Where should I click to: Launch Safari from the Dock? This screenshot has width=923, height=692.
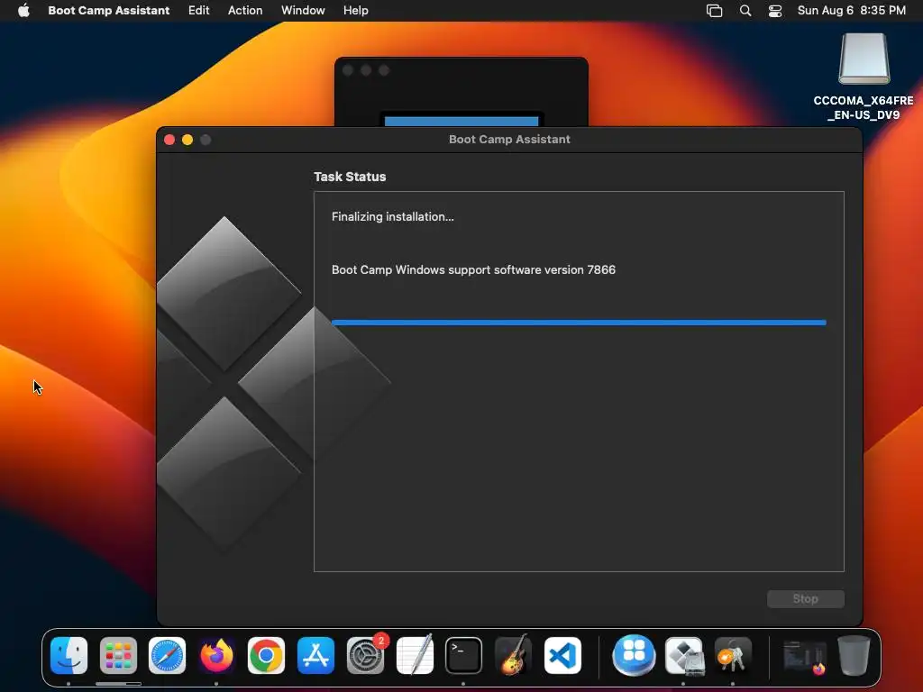167,656
